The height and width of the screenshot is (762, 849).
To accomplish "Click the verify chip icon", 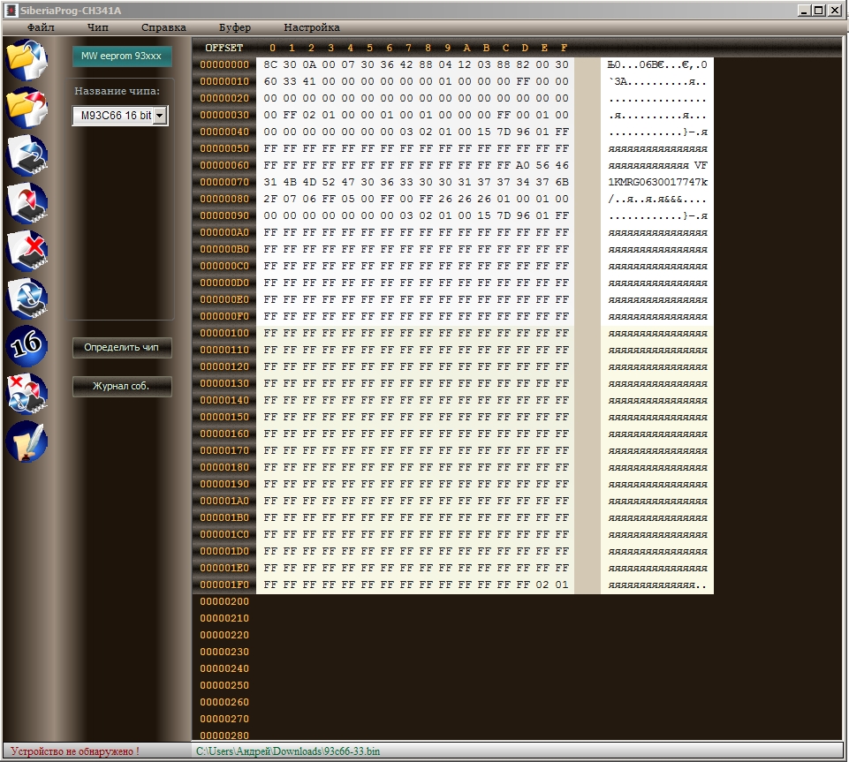I will (27, 298).
